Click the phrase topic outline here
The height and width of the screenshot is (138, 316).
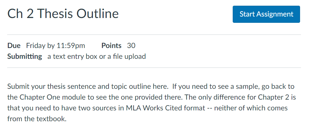(140, 86)
